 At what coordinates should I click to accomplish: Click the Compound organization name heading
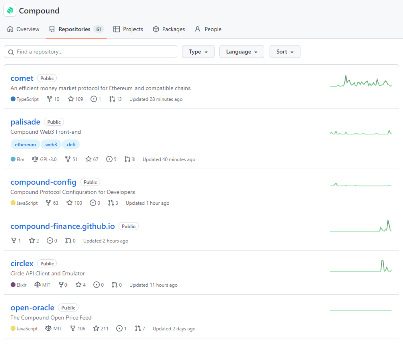click(x=39, y=11)
